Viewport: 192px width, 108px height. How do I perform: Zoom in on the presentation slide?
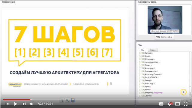(62, 100)
